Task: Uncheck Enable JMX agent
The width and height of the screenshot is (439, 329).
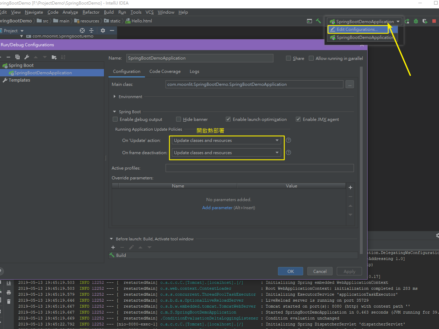Action: tap(298, 119)
